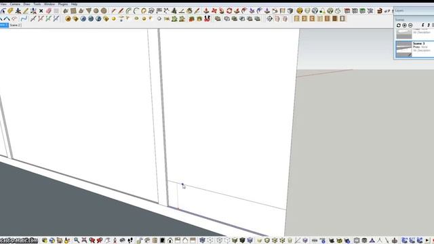Viewport: 434px width, 244px height.
Task: Click the last tan door-panel icon
Action: (x=342, y=18)
